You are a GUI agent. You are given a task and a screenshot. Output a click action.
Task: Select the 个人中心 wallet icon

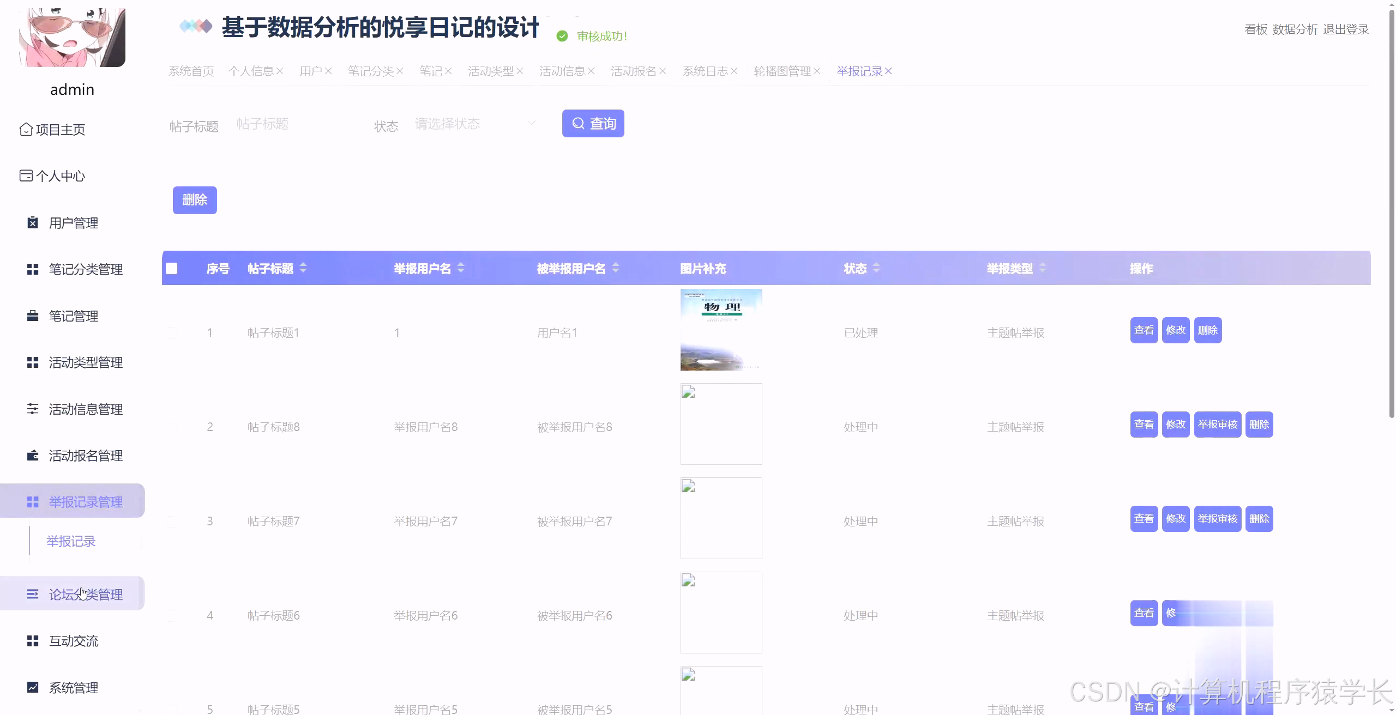(25, 175)
